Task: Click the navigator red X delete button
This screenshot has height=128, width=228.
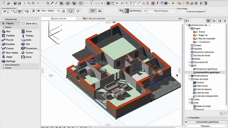Action: 226,113
